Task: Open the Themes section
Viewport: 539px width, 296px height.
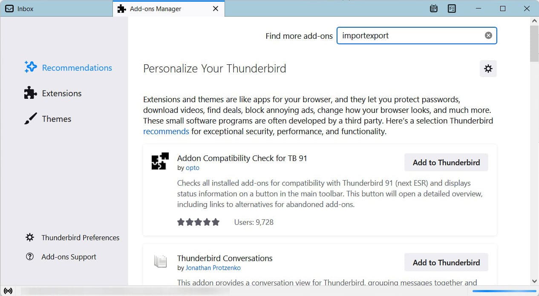Action: pos(56,119)
